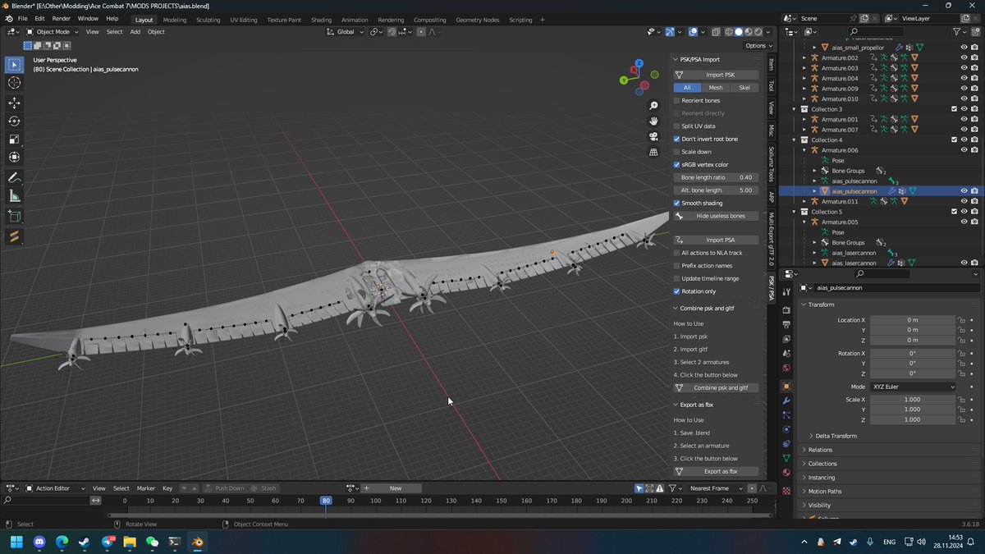Switch perspective/orthographic grid icon

653,152
